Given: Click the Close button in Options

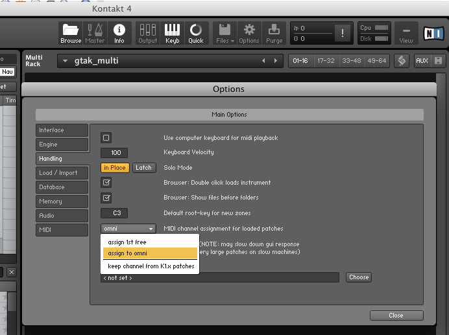Looking at the screenshot, I should (396, 316).
